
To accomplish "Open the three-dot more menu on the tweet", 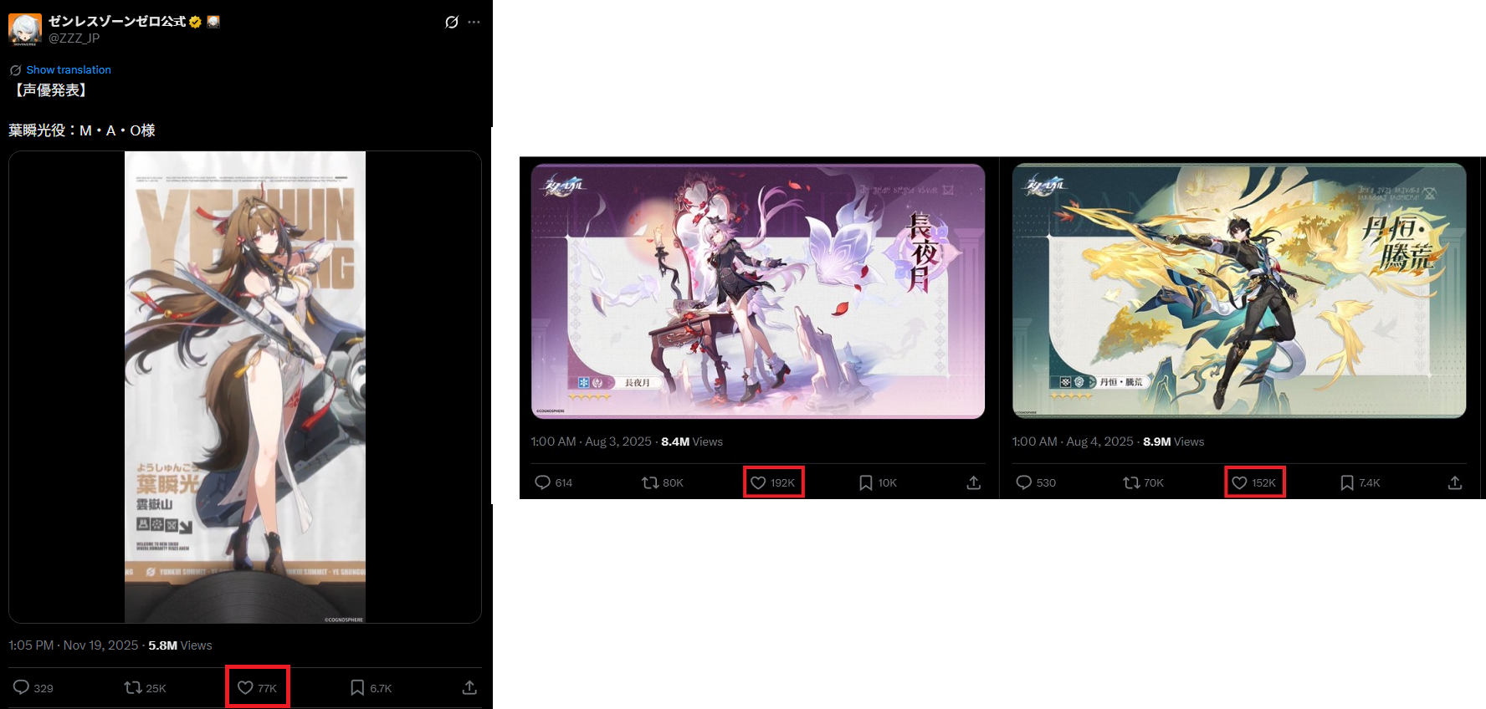I will pyautogui.click(x=474, y=23).
